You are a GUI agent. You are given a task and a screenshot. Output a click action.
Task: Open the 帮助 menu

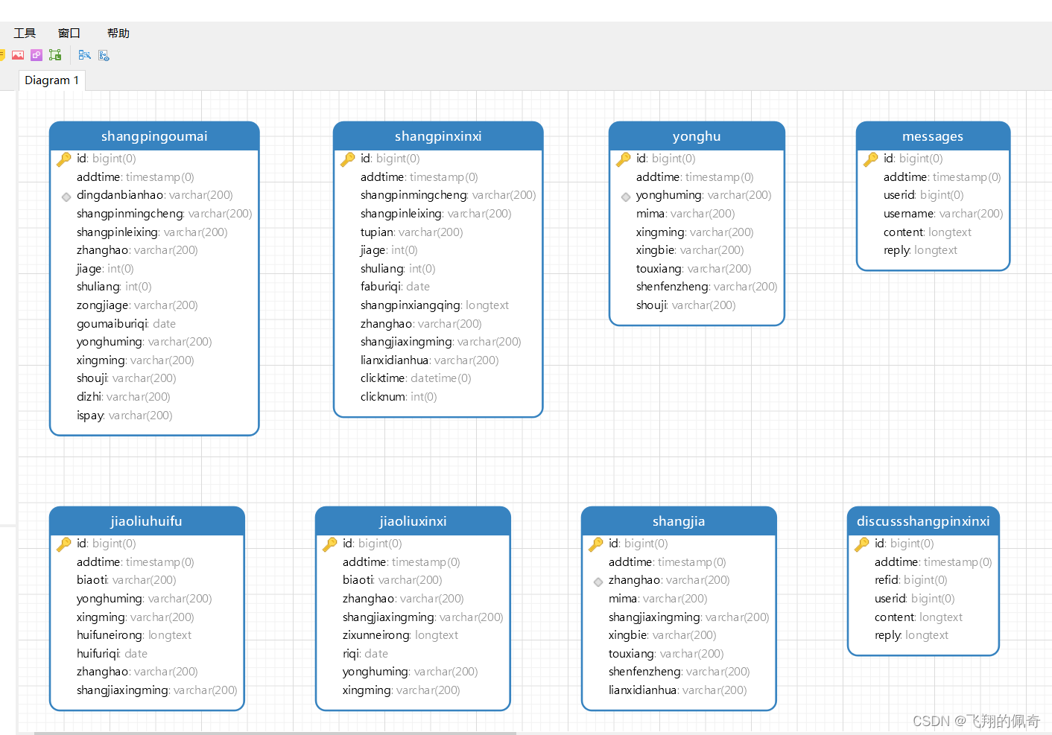(x=118, y=33)
